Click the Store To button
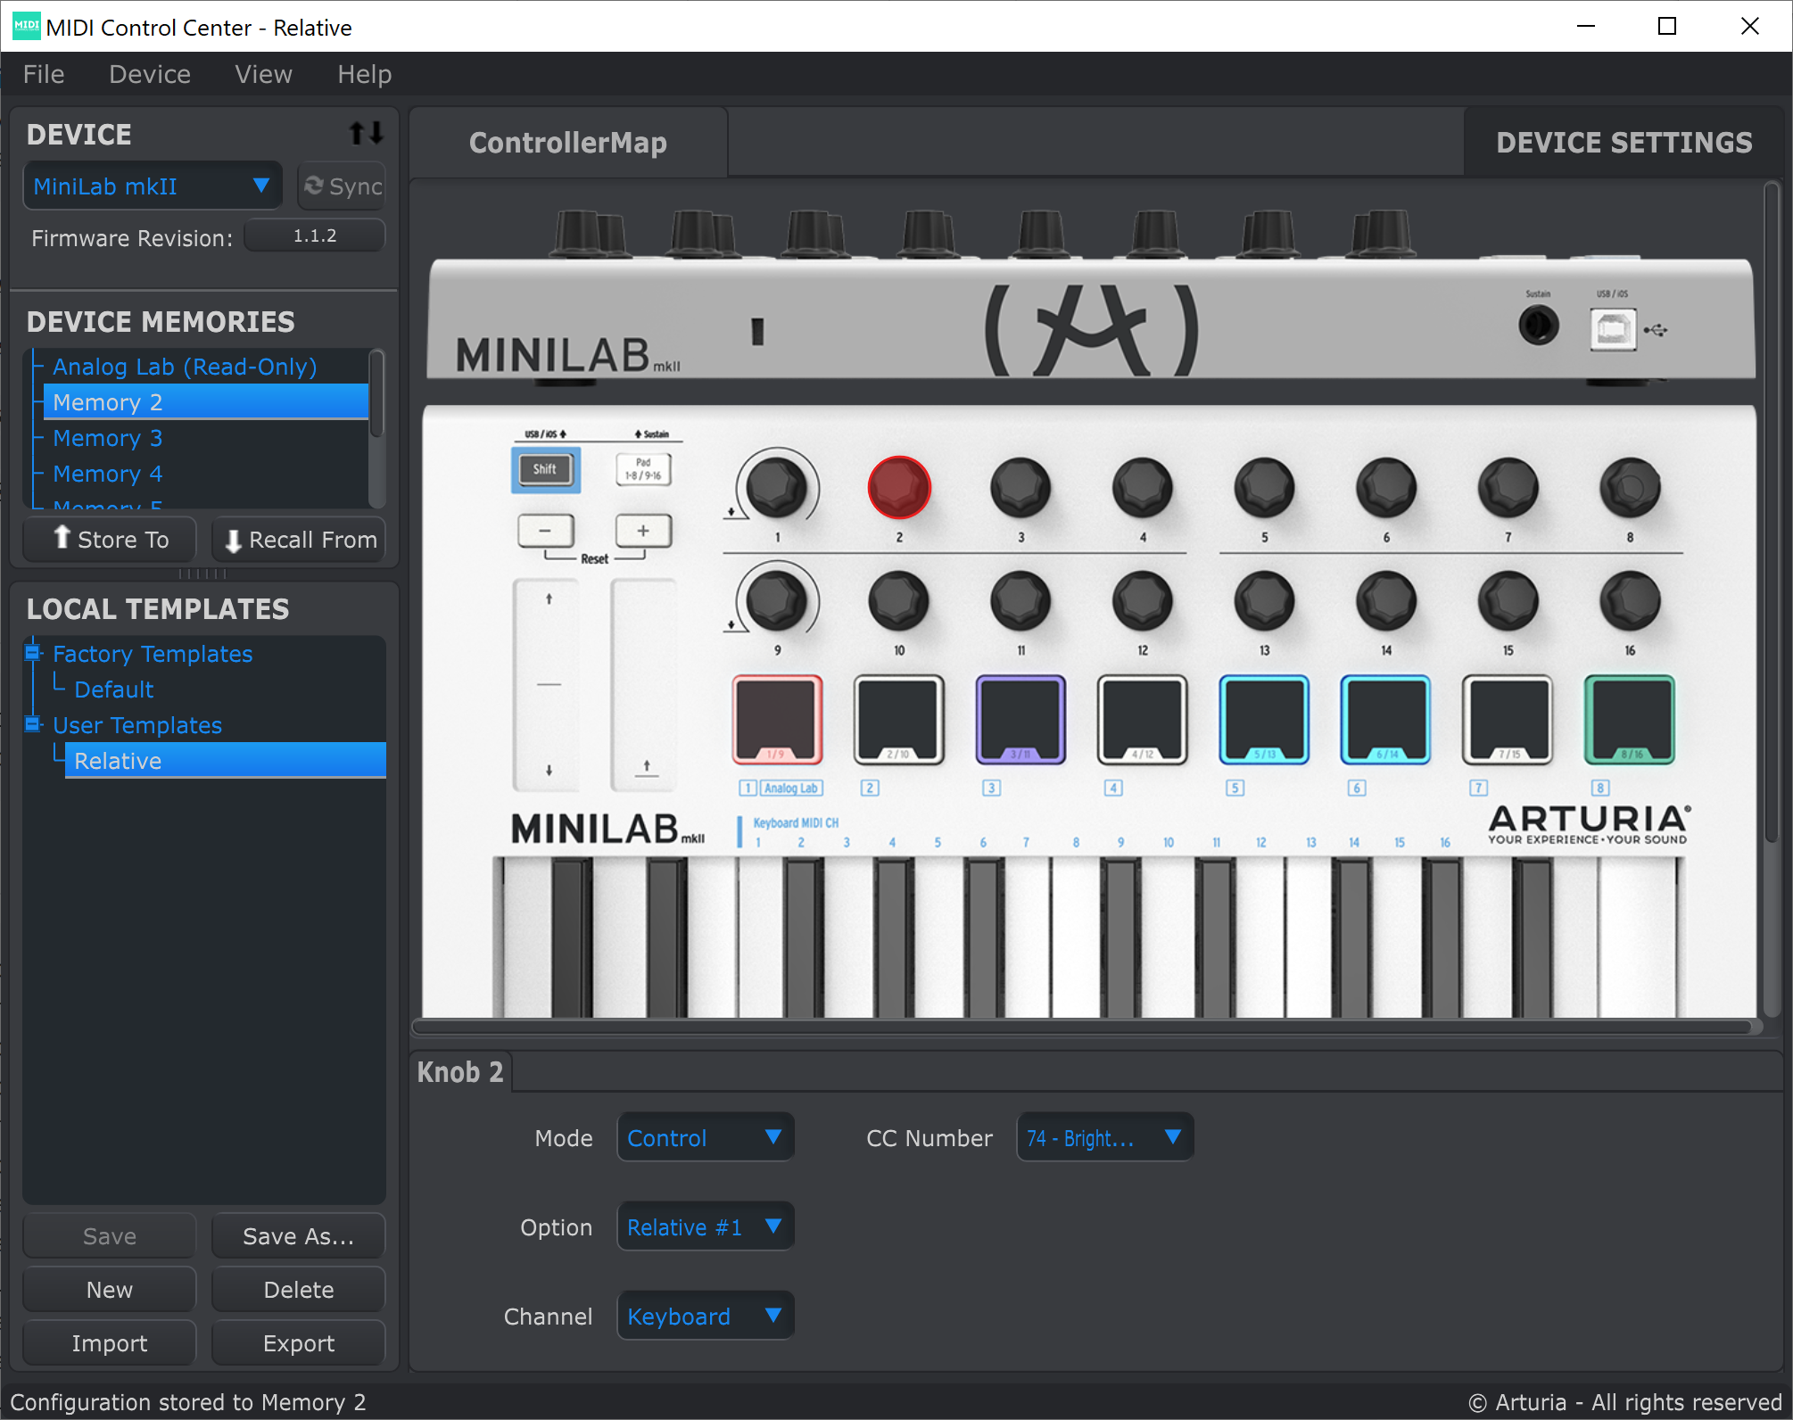Viewport: 1793px width, 1420px height. pyautogui.click(x=110, y=539)
